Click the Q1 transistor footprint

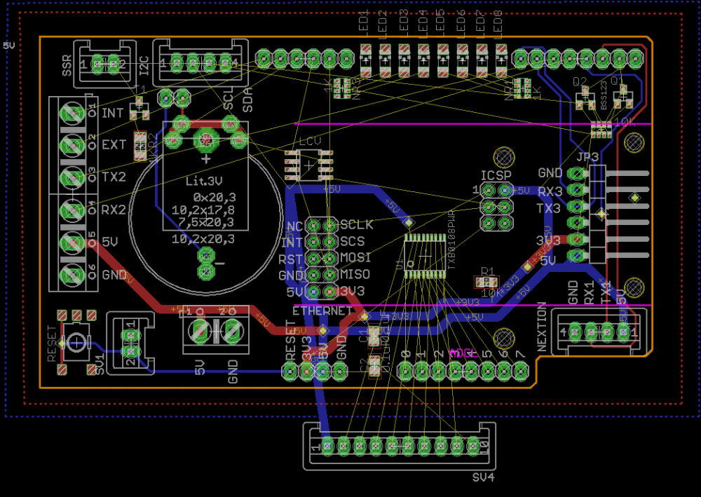[622, 98]
